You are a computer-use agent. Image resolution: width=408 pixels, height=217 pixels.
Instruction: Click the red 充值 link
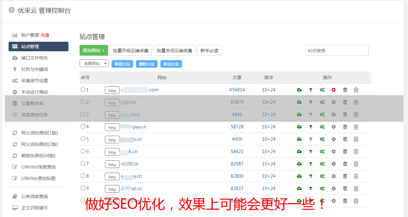coord(45,35)
